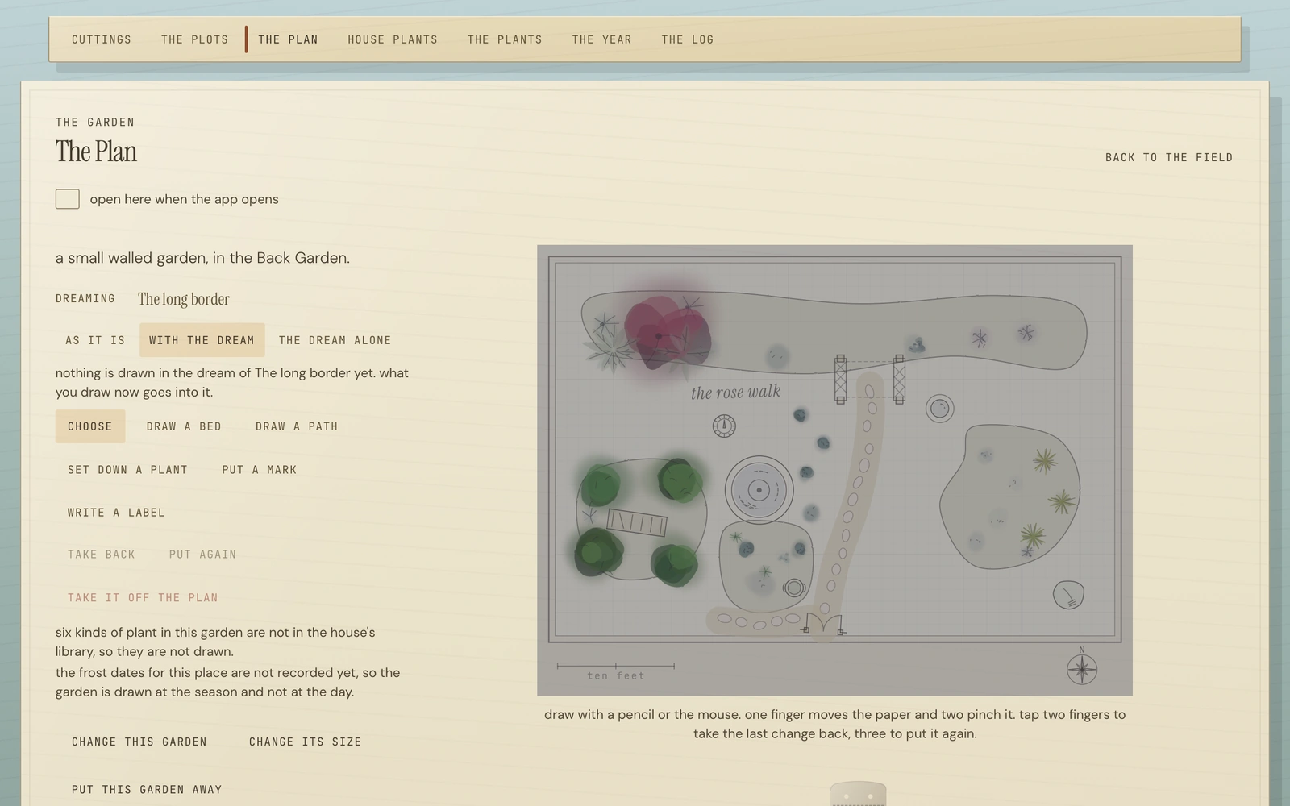Switch to the DRAW A PATH tool
The image size is (1290, 806).
[x=297, y=426]
